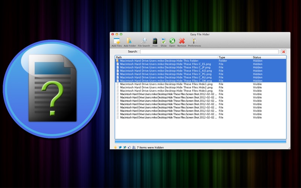
Task: Click the green Open toolbar icon
Action: coord(172,41)
